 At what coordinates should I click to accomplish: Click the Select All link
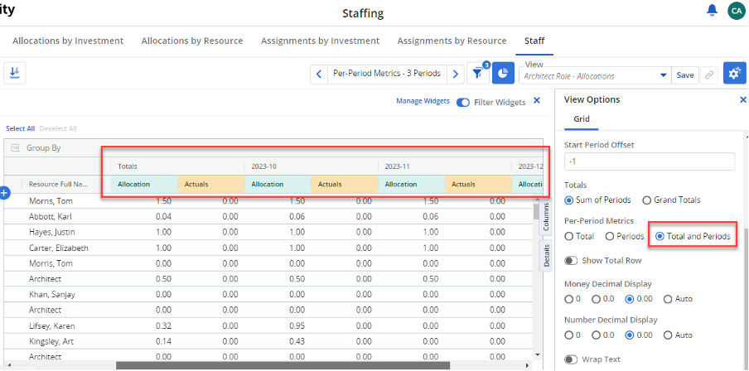pyautogui.click(x=20, y=128)
